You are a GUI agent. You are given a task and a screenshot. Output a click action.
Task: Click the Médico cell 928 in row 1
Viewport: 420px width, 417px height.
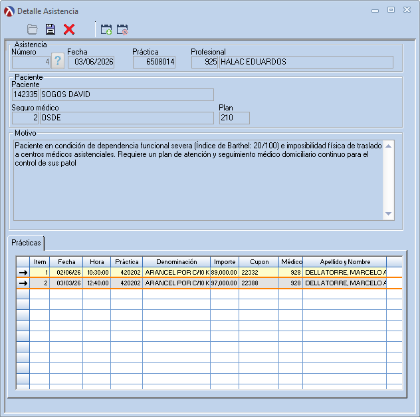tap(291, 273)
